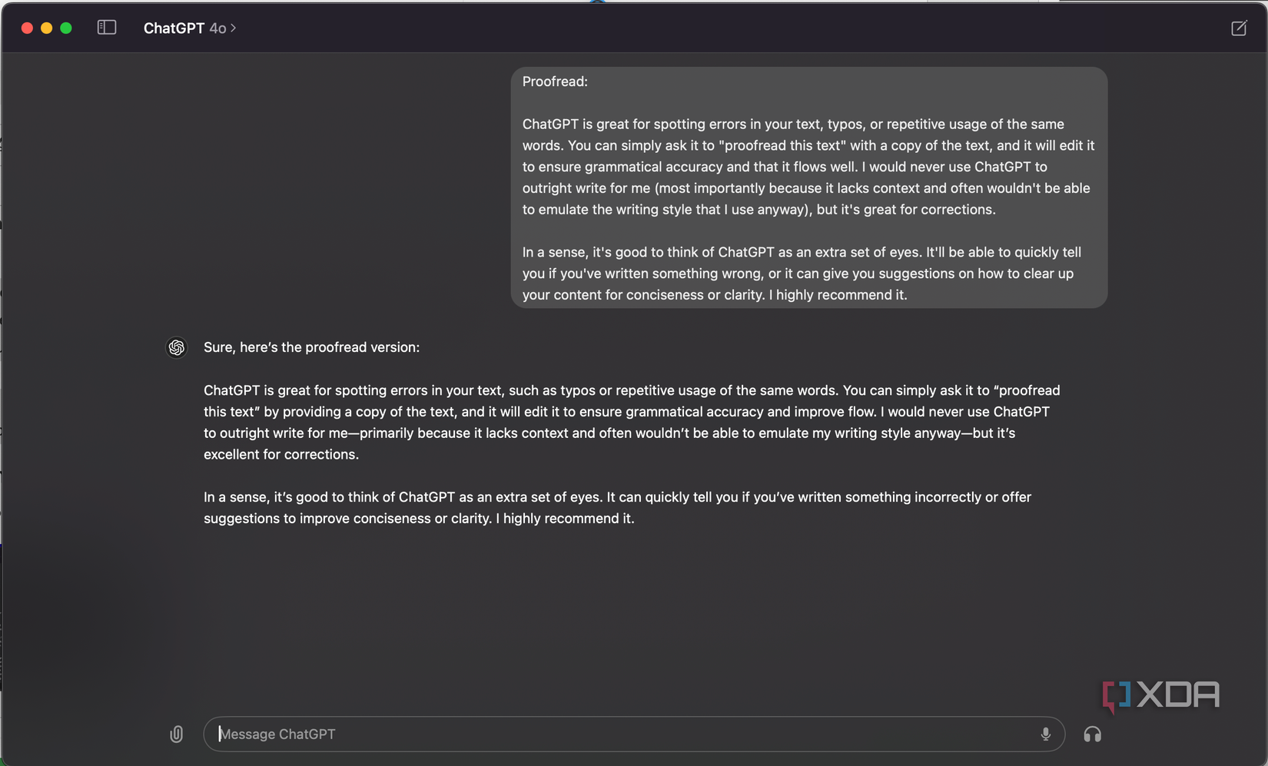Select the user's Proofread prompt bubble heading
1268x766 pixels.
coord(555,81)
